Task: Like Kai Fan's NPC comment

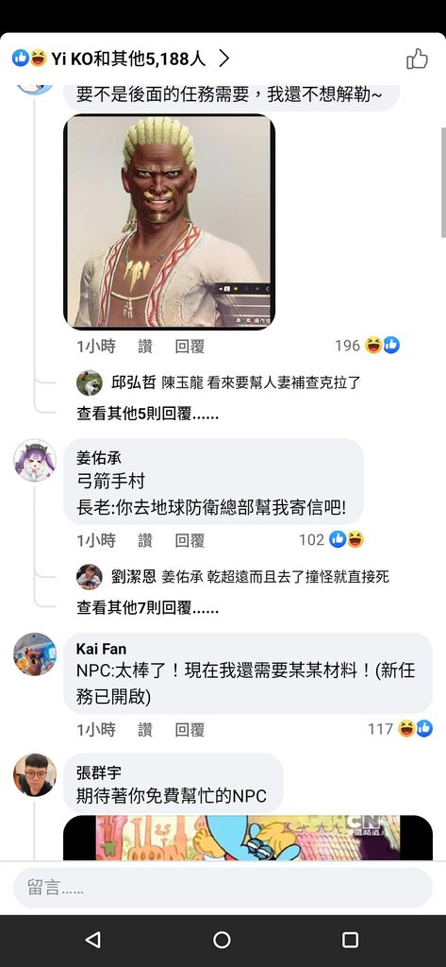Action: pyautogui.click(x=145, y=730)
